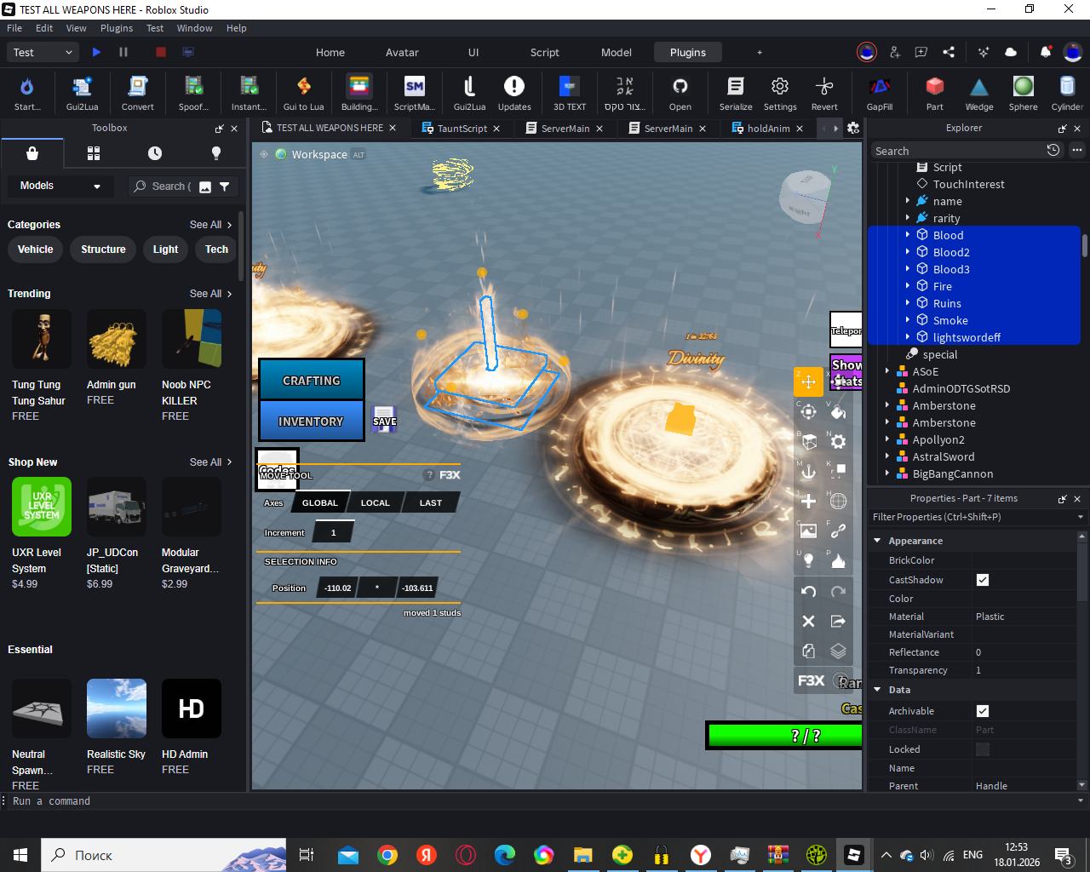Insert a Cylinder part
This screenshot has height=872, width=1090.
pyautogui.click(x=1067, y=93)
